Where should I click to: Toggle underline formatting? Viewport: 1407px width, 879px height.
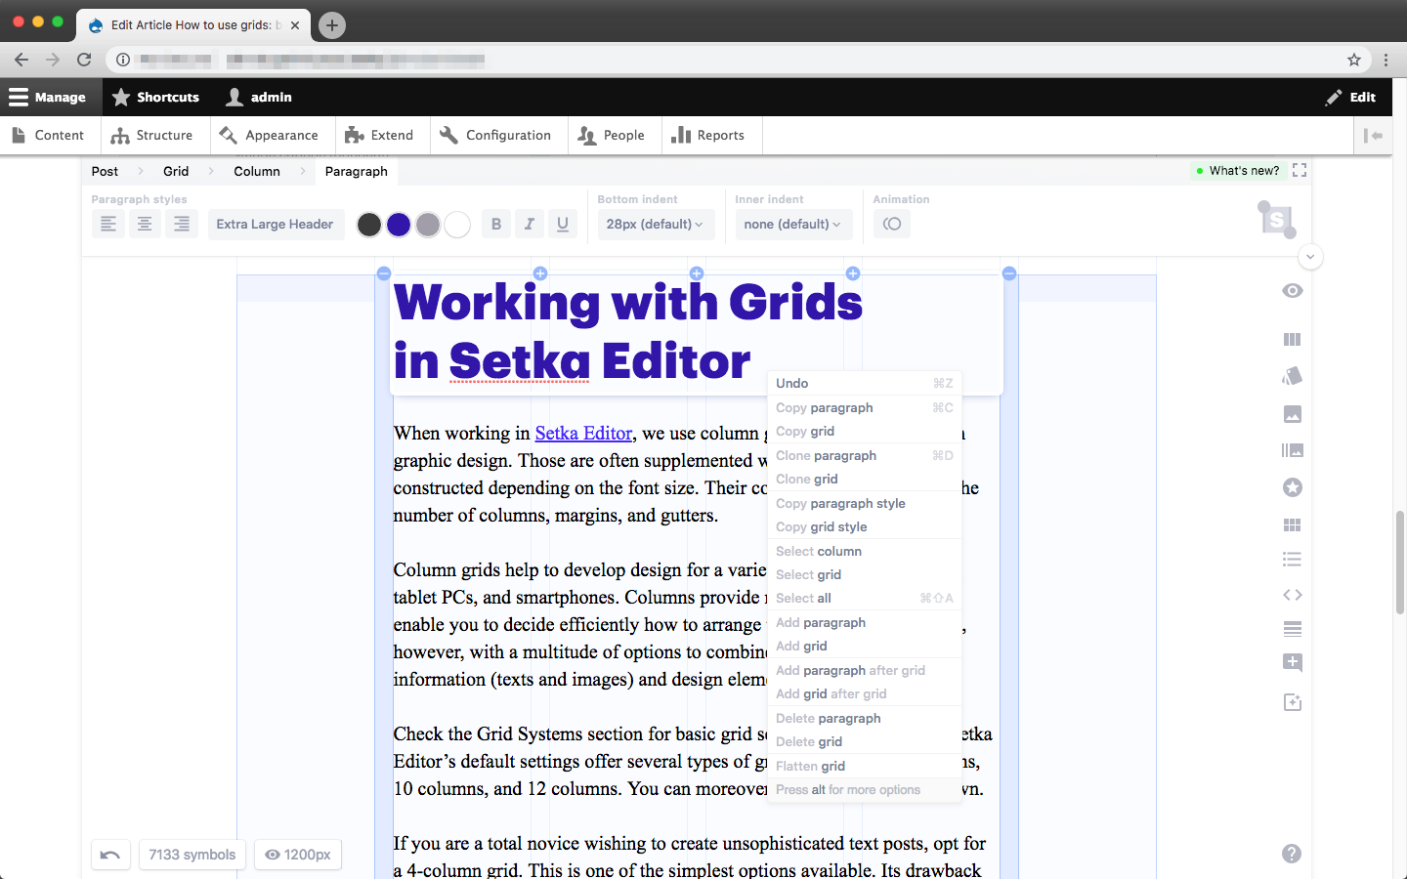563,224
